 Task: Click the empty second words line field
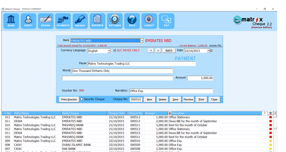(117, 78)
